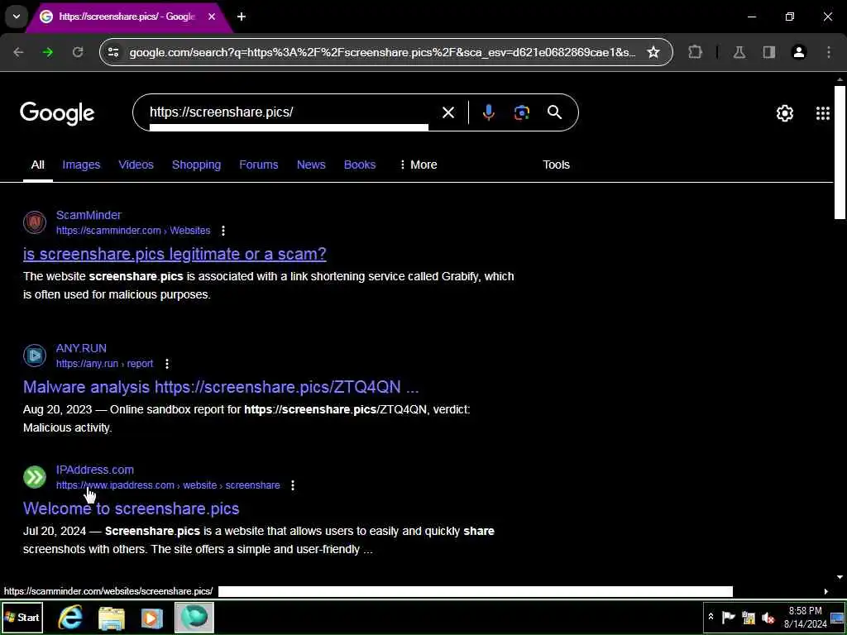Open the Chrome profile avatar
Viewport: 847px width, 635px height.
799,52
